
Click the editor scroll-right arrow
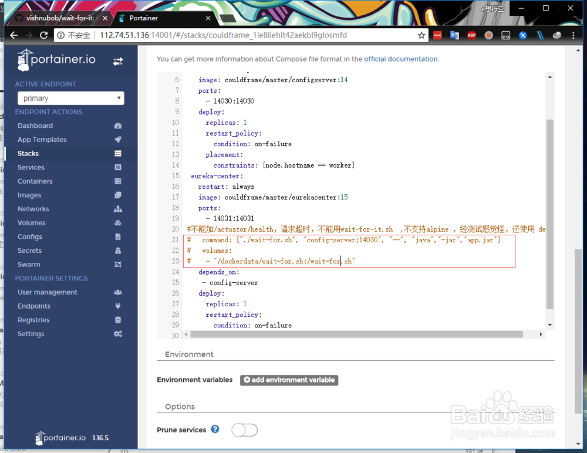point(541,334)
